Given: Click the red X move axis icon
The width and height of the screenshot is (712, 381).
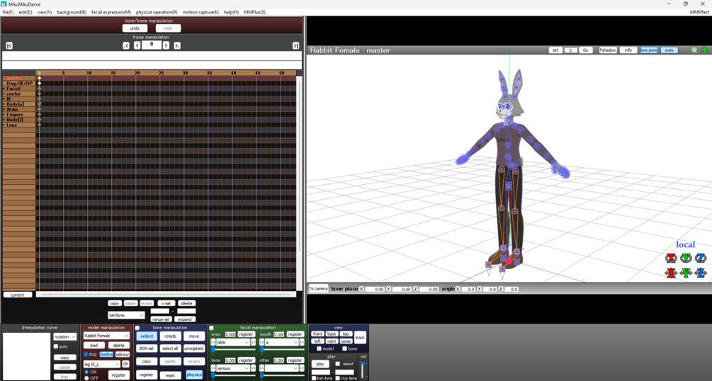Looking at the screenshot, I should [671, 273].
